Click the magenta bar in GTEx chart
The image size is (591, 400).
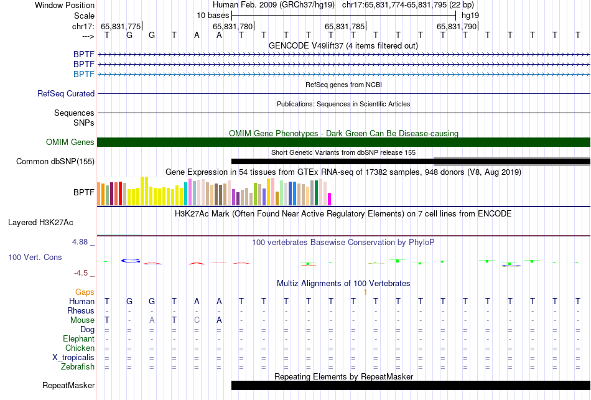(329, 199)
